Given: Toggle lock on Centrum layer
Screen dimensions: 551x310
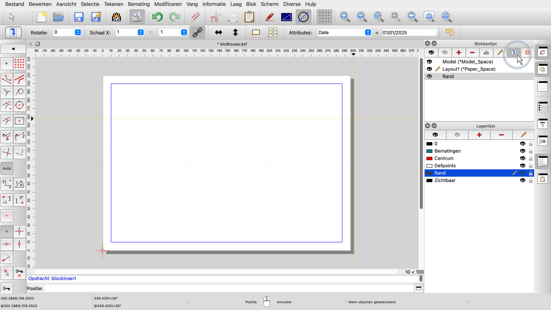Looking at the screenshot, I should click(x=530, y=158).
